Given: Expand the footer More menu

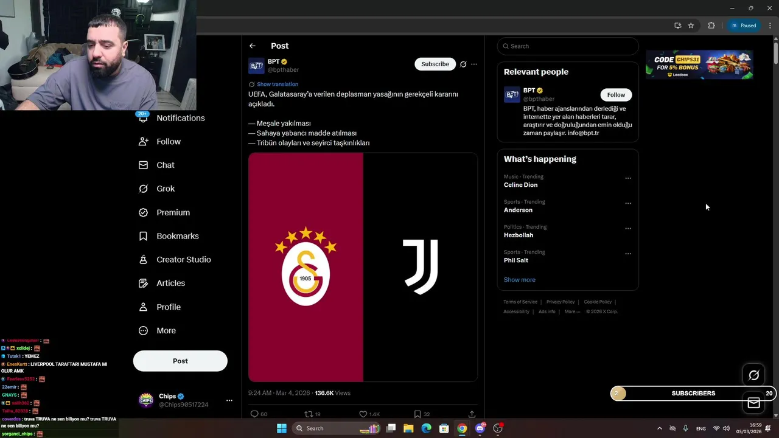Looking at the screenshot, I should [572, 311].
